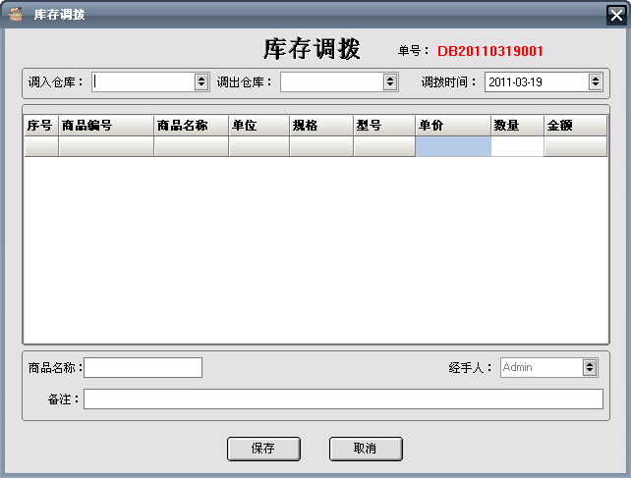This screenshot has height=478, width=631.
Task: Click the 单位 column header
Action: (259, 126)
